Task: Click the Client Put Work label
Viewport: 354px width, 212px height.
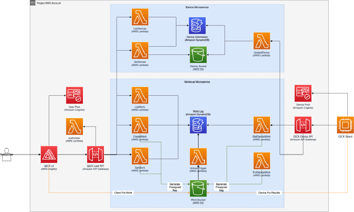Action: click(123, 193)
